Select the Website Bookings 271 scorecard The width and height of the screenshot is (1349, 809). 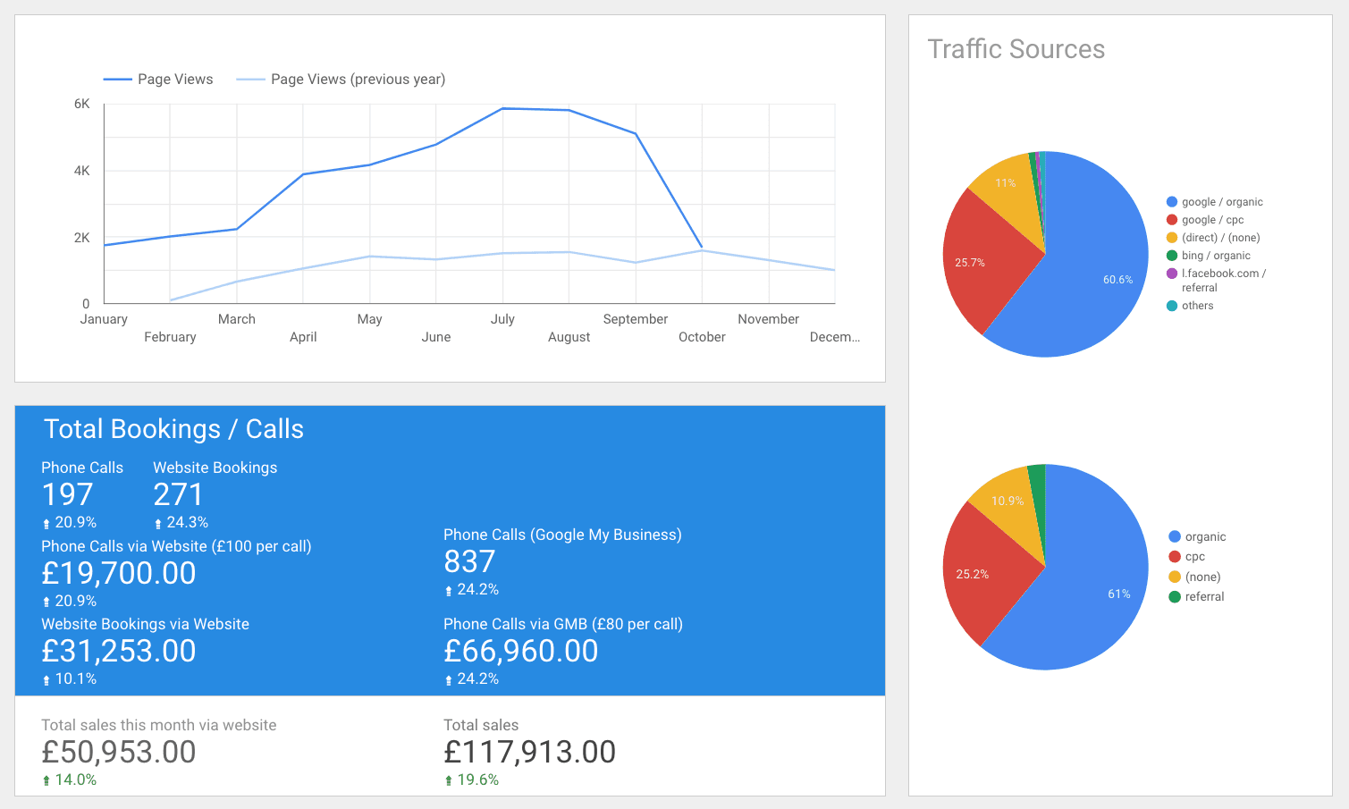pyautogui.click(x=179, y=494)
